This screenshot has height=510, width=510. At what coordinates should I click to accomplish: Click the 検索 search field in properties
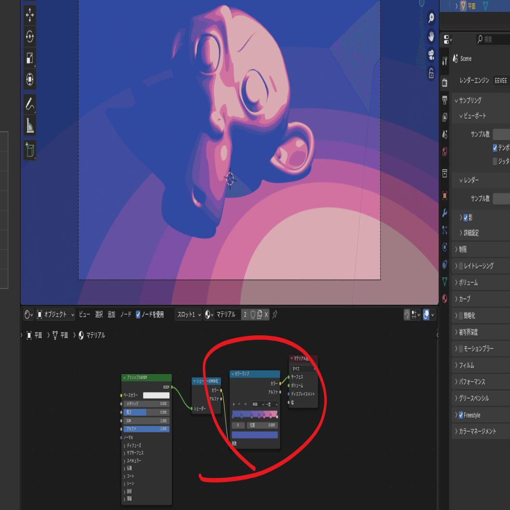pyautogui.click(x=493, y=40)
